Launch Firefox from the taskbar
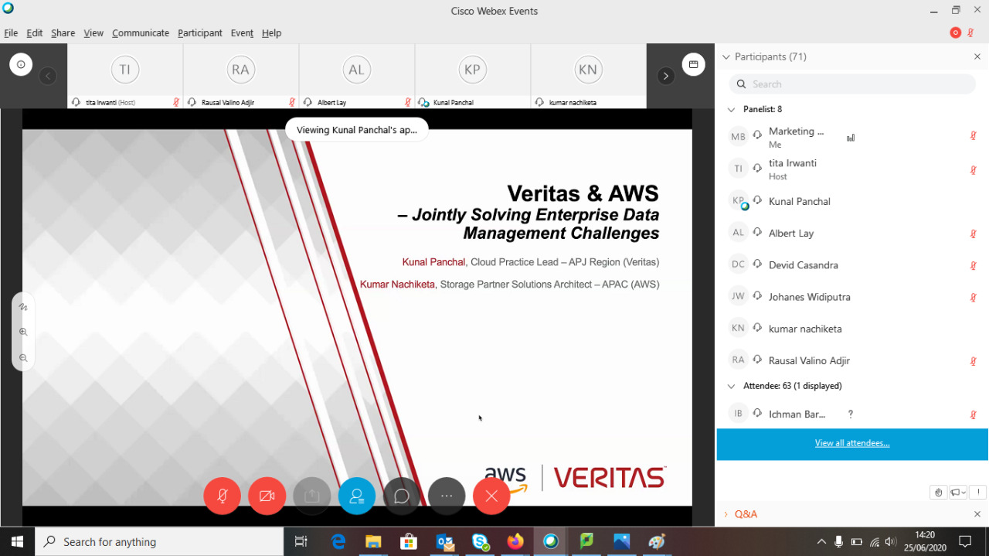 (515, 541)
